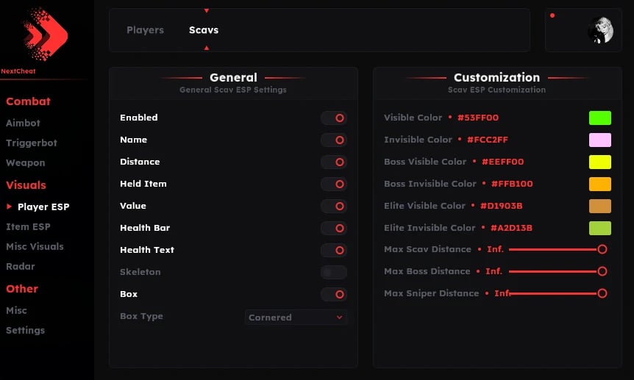This screenshot has height=380, width=634.
Task: Pick the pink Invisible Color swatch
Action: pos(599,140)
